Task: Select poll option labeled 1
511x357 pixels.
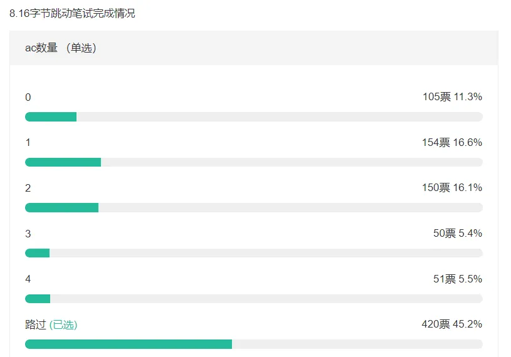Action: pyautogui.click(x=28, y=143)
